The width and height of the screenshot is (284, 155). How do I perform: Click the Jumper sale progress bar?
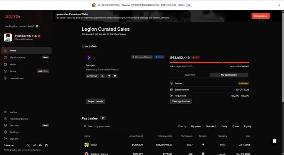[x=209, y=63]
